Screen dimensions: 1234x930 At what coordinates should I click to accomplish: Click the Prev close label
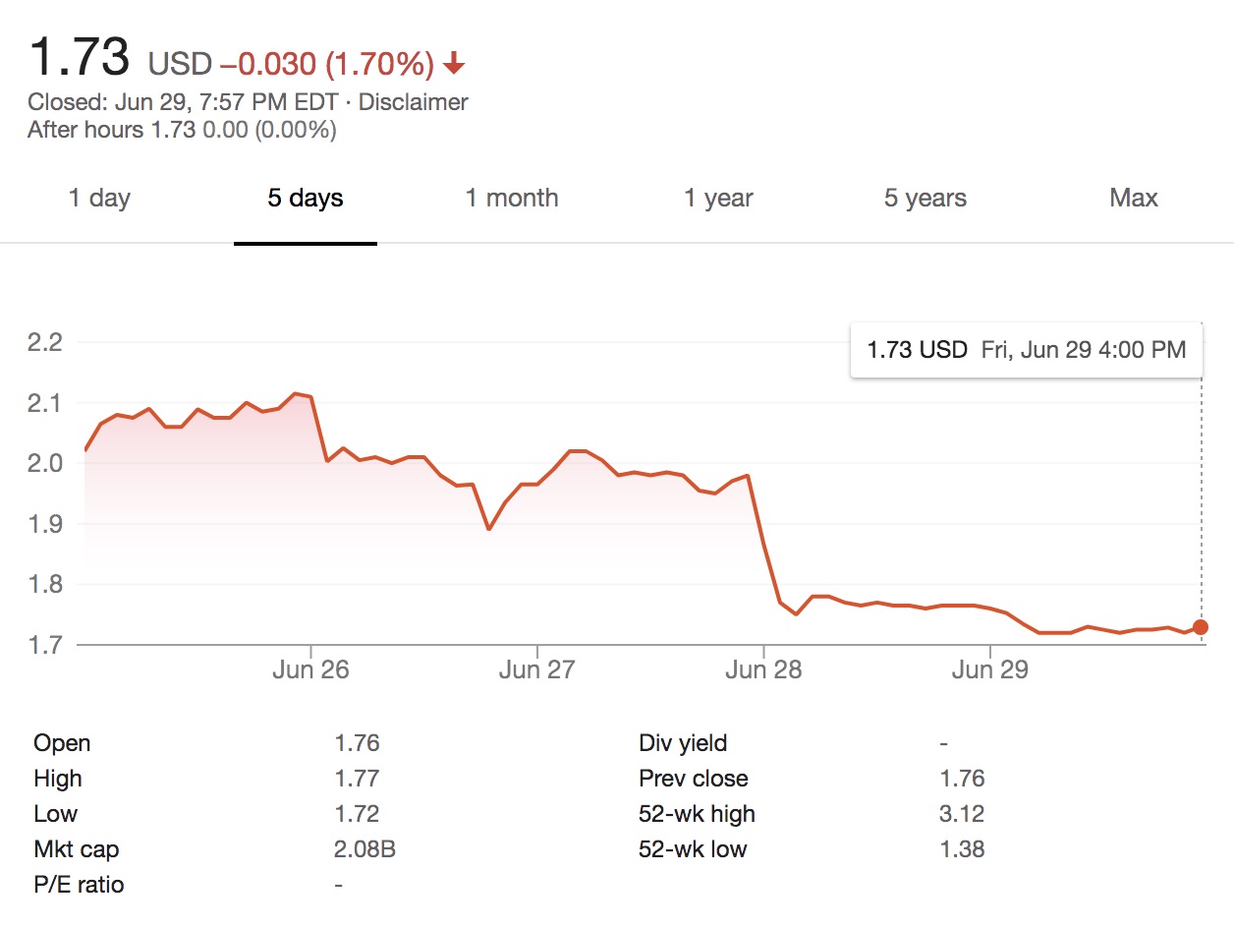pos(694,779)
